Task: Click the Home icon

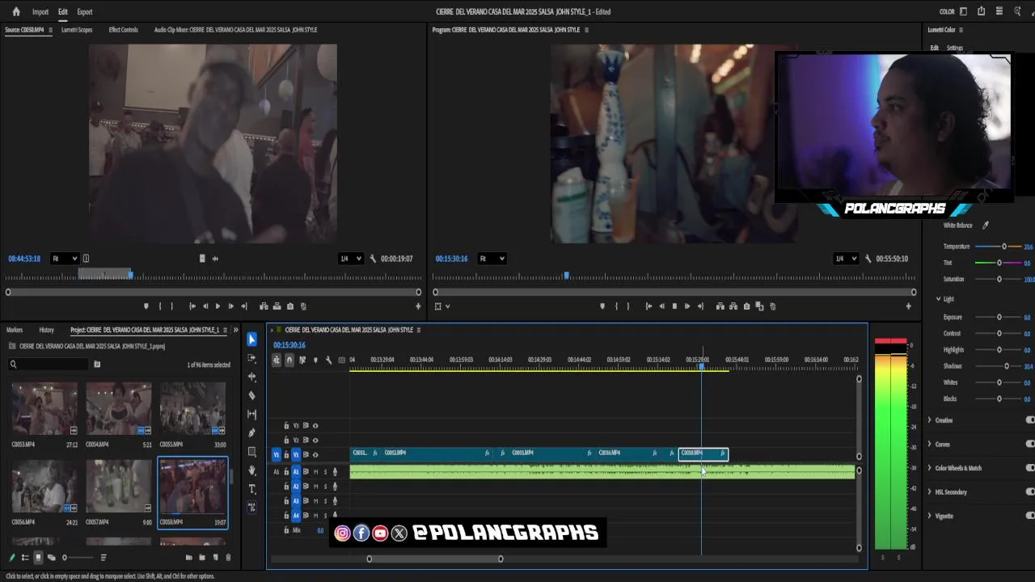Action: (x=16, y=11)
